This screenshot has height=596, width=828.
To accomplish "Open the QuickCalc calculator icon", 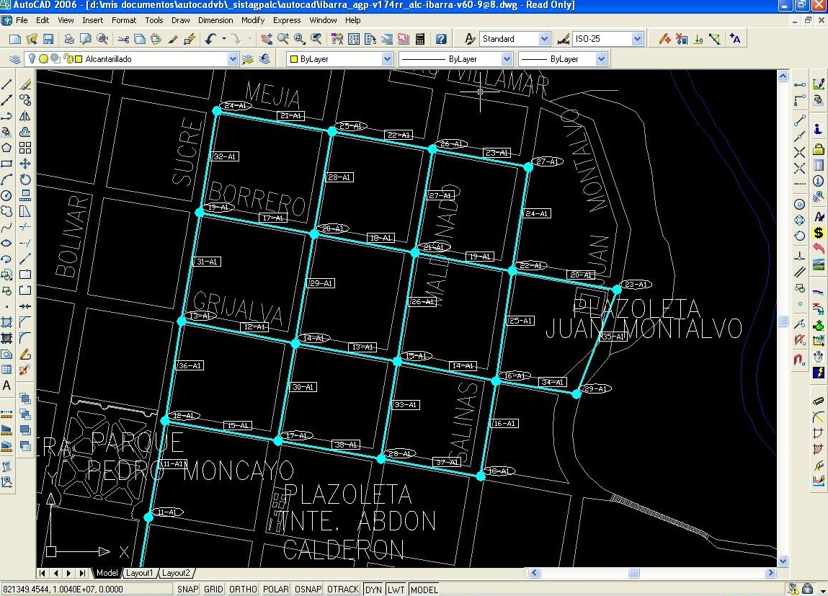I will 420,39.
